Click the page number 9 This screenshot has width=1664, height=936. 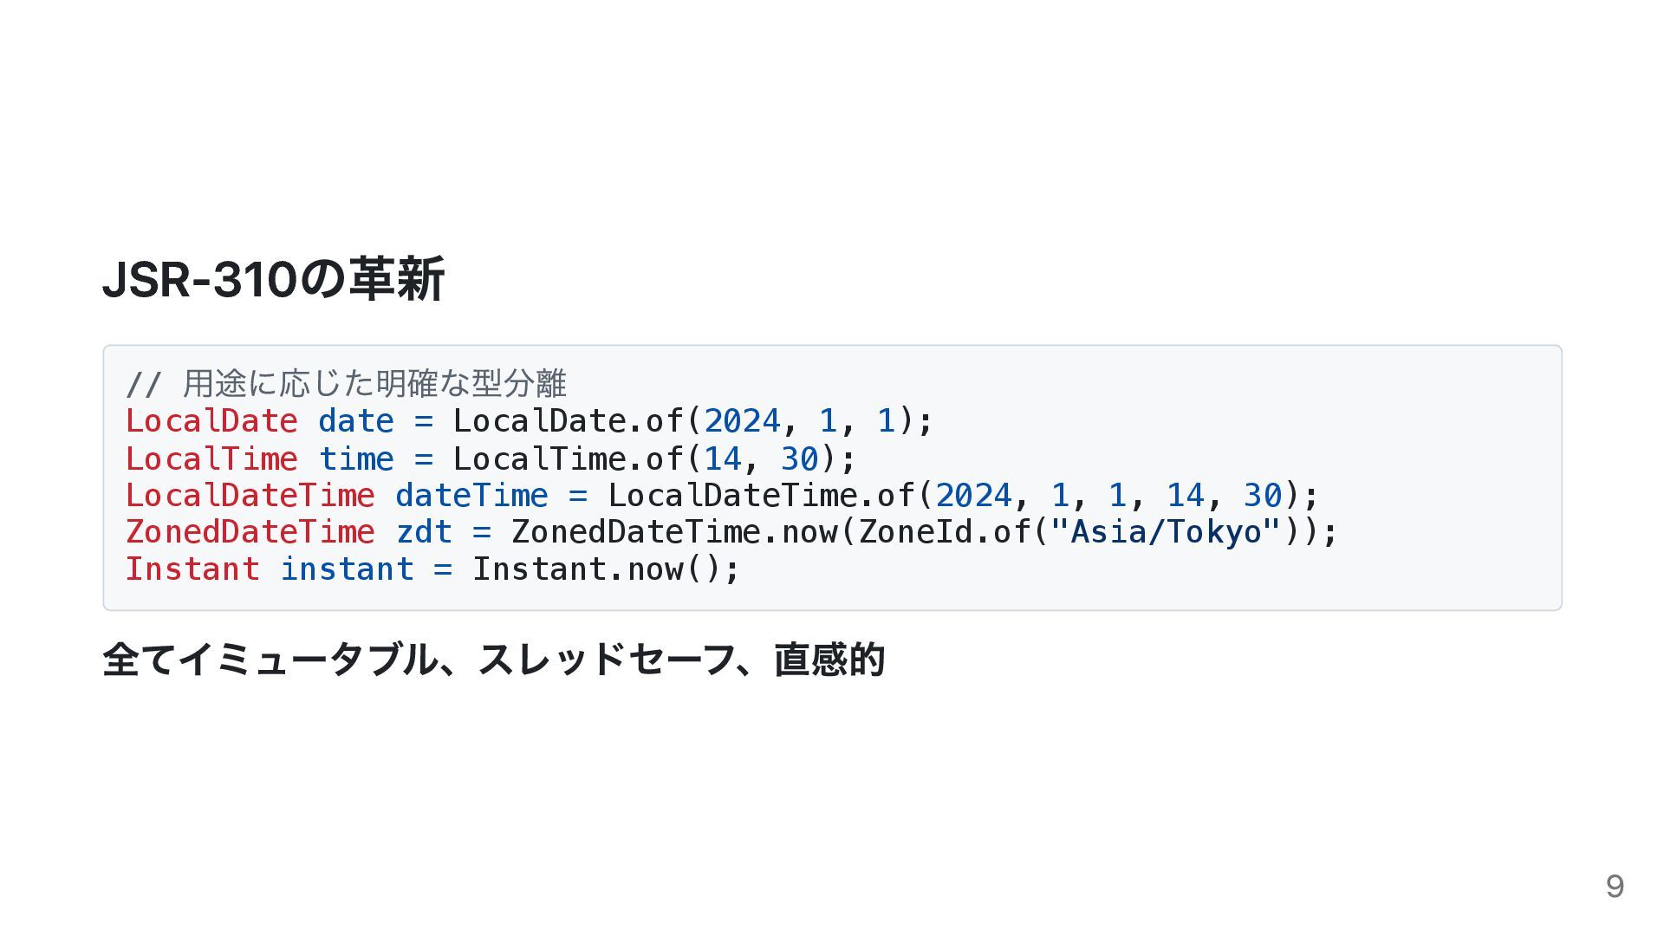1615,887
